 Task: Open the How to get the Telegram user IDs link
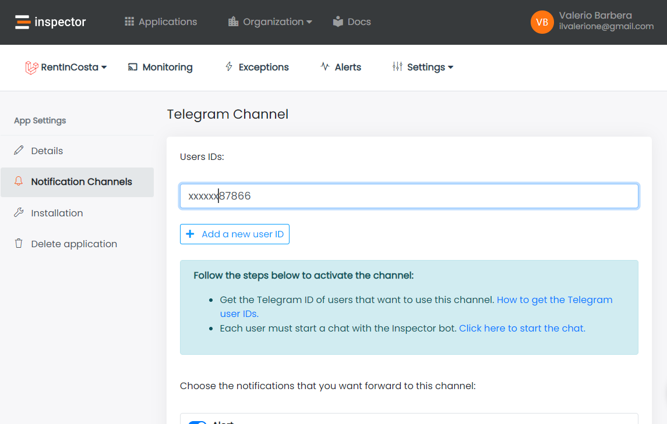[555, 300]
